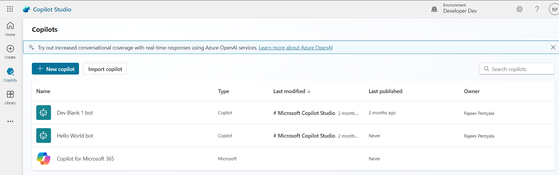559x175 pixels.
Task: Open the app launcher waffle icon
Action: click(10, 9)
